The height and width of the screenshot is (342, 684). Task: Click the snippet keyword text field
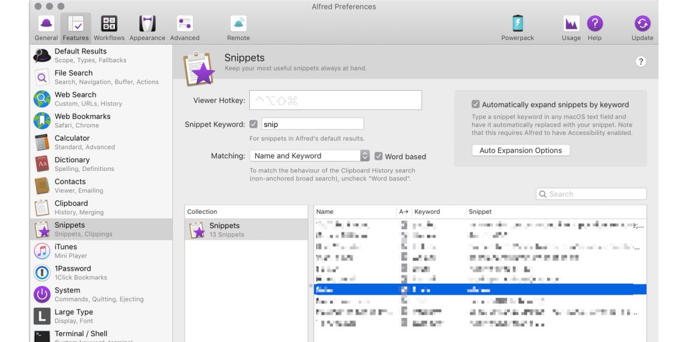pos(313,124)
